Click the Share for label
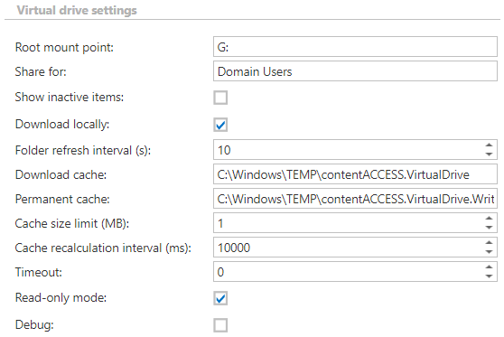The image size is (504, 337). [x=41, y=71]
